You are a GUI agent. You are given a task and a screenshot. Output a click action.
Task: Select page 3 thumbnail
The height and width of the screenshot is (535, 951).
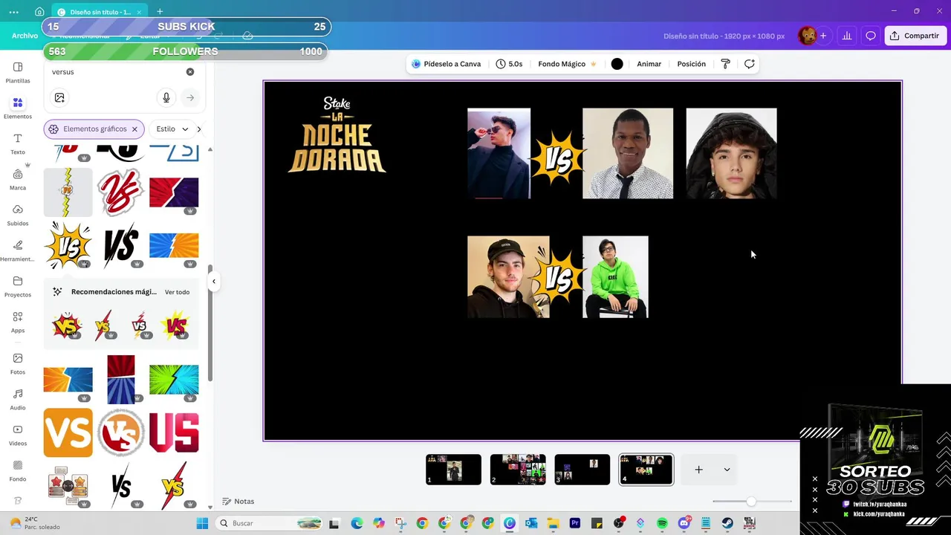(x=582, y=470)
